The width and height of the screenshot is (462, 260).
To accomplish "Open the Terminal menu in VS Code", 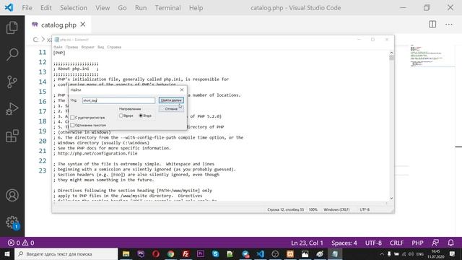I will click(x=168, y=8).
